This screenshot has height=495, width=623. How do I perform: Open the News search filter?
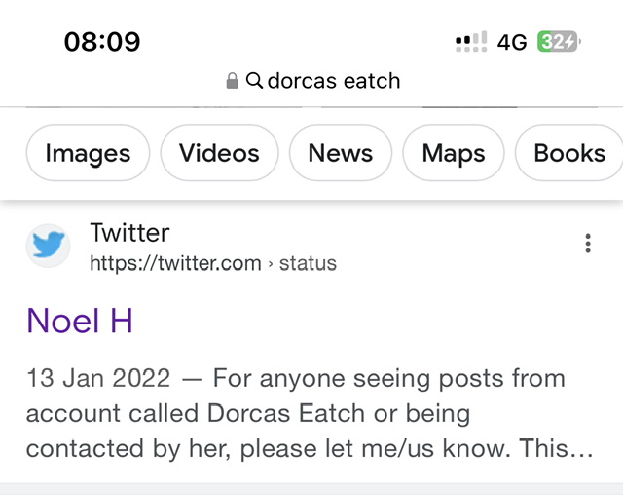pos(340,153)
